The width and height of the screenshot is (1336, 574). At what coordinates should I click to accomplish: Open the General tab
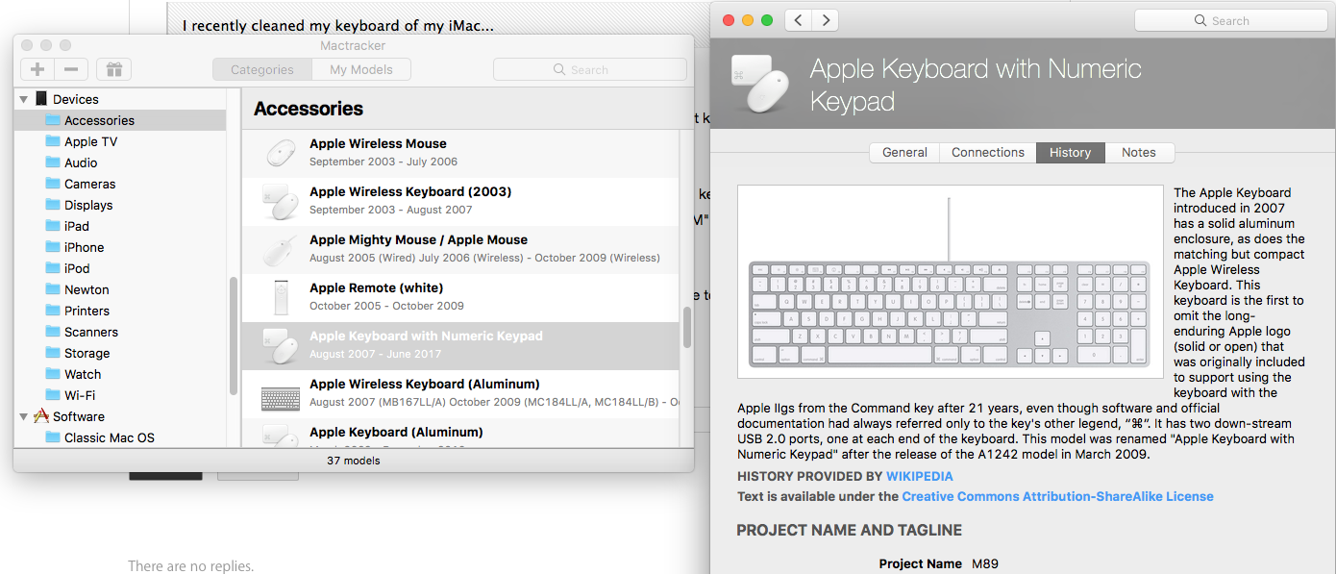tap(904, 152)
